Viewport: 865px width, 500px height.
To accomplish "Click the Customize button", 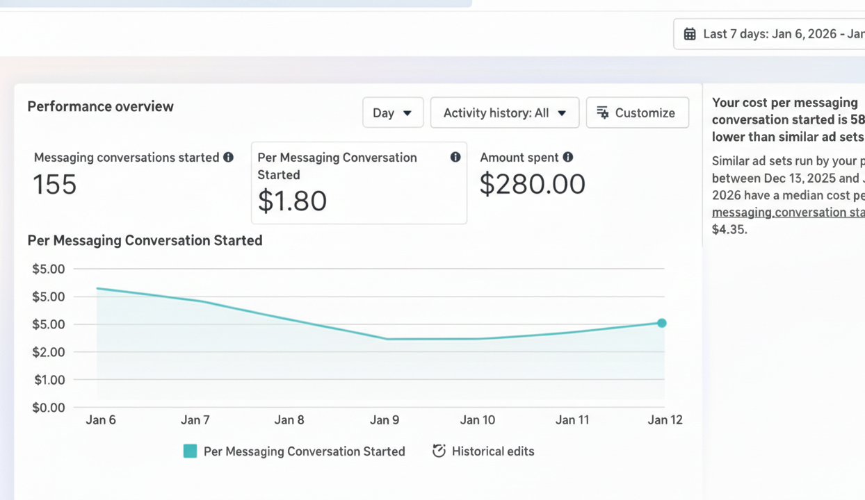I will point(637,112).
